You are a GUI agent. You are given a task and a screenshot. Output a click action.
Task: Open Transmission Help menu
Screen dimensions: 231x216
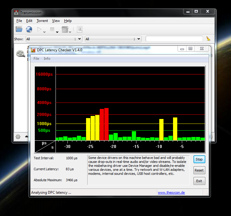click(x=68, y=21)
